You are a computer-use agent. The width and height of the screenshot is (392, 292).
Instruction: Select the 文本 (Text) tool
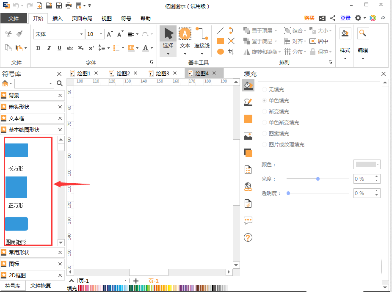(185, 41)
